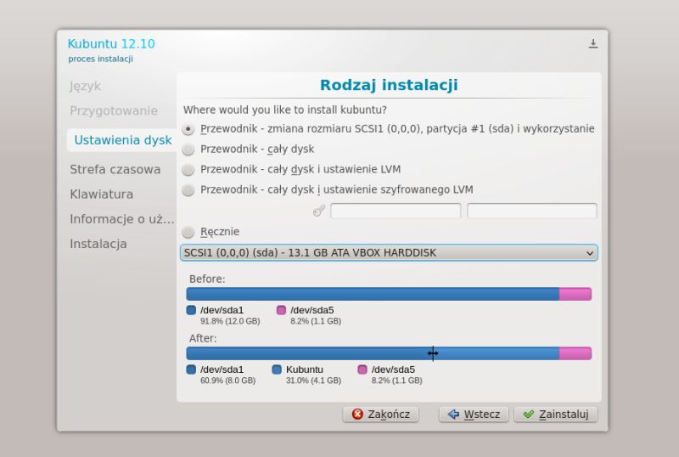Screen dimensions: 679x457
Task: Click the Zainstaluj install button
Action: (556, 414)
